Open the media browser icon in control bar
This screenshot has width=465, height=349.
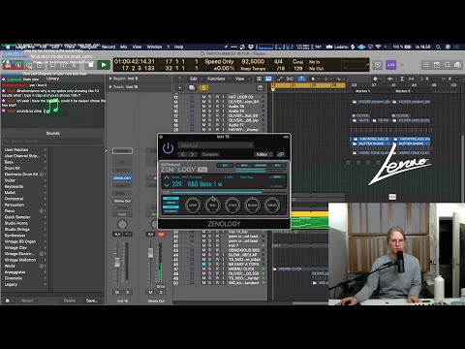457,65
